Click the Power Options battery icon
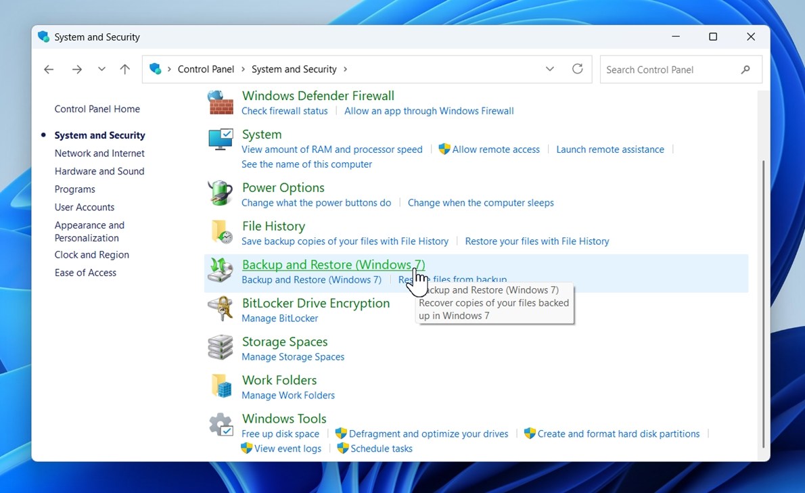This screenshot has width=805, height=493. 220,193
